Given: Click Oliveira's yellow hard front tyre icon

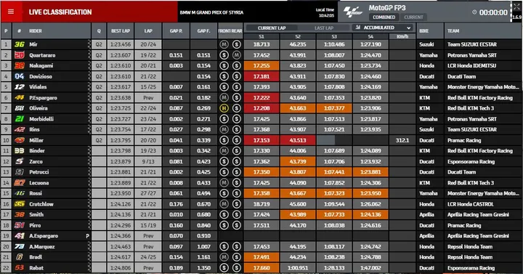Looking at the screenshot, I should tap(224, 108).
